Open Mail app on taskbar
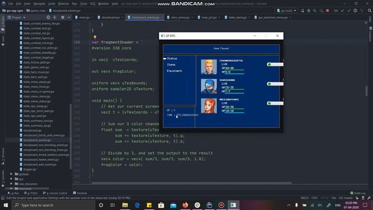373x210 pixels. (x=173, y=205)
